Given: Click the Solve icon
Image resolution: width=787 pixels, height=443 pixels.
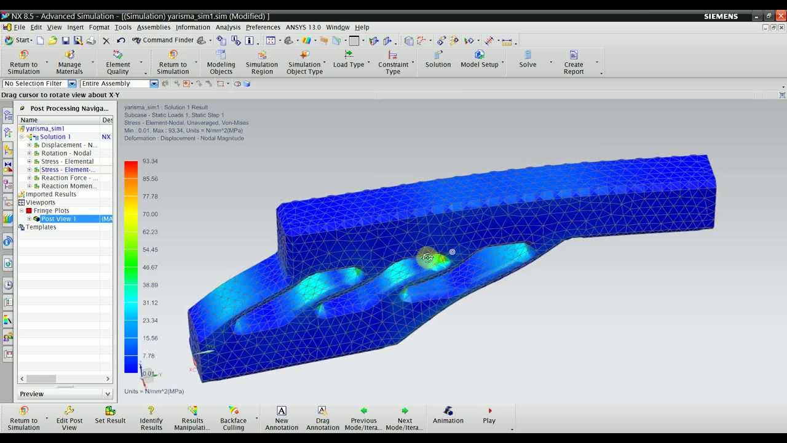Looking at the screenshot, I should 528,55.
